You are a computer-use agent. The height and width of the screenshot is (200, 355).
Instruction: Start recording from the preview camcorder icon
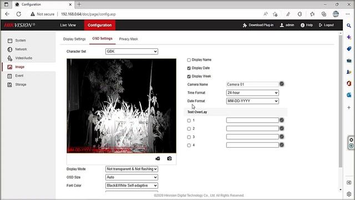tap(158, 158)
